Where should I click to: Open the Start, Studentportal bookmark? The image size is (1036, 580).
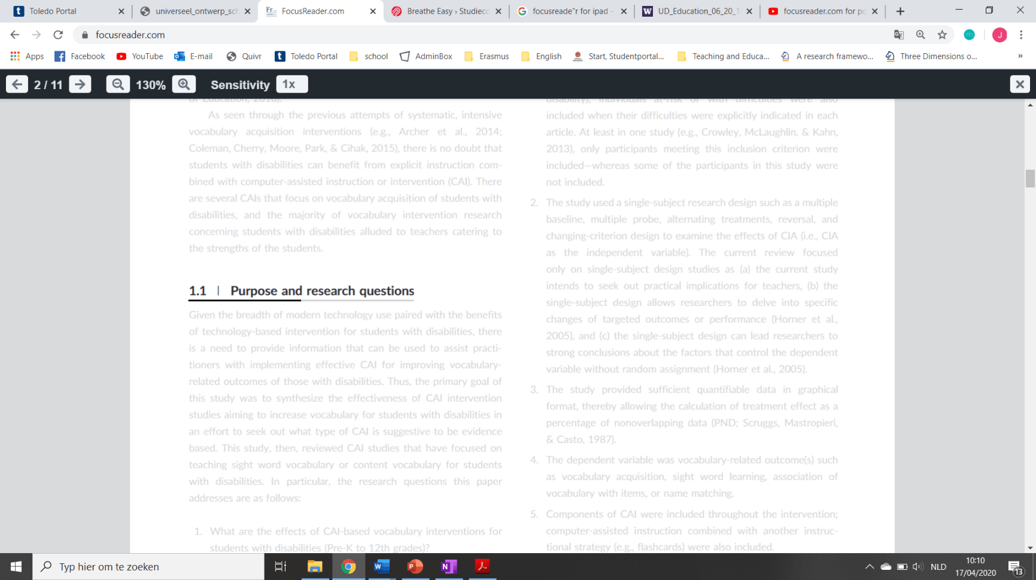point(619,56)
